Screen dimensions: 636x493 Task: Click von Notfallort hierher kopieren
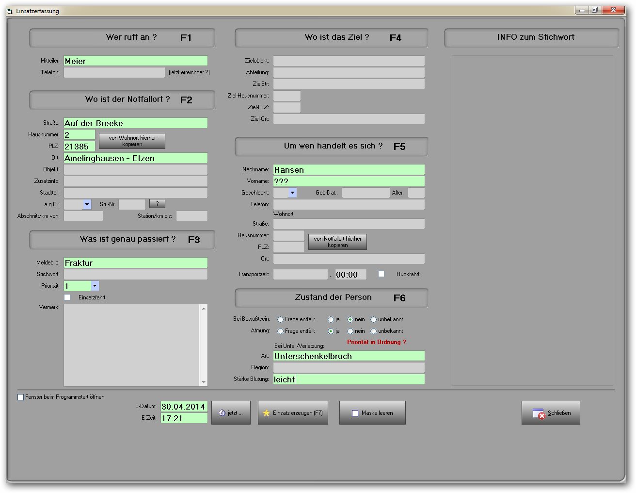(338, 242)
